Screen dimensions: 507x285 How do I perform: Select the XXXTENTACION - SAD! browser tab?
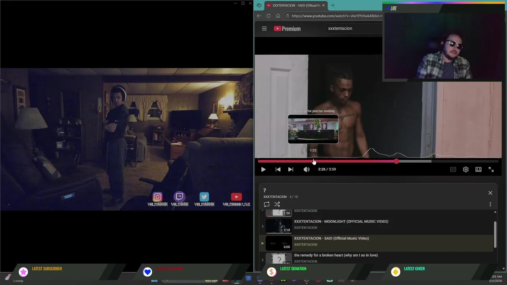[295, 5]
